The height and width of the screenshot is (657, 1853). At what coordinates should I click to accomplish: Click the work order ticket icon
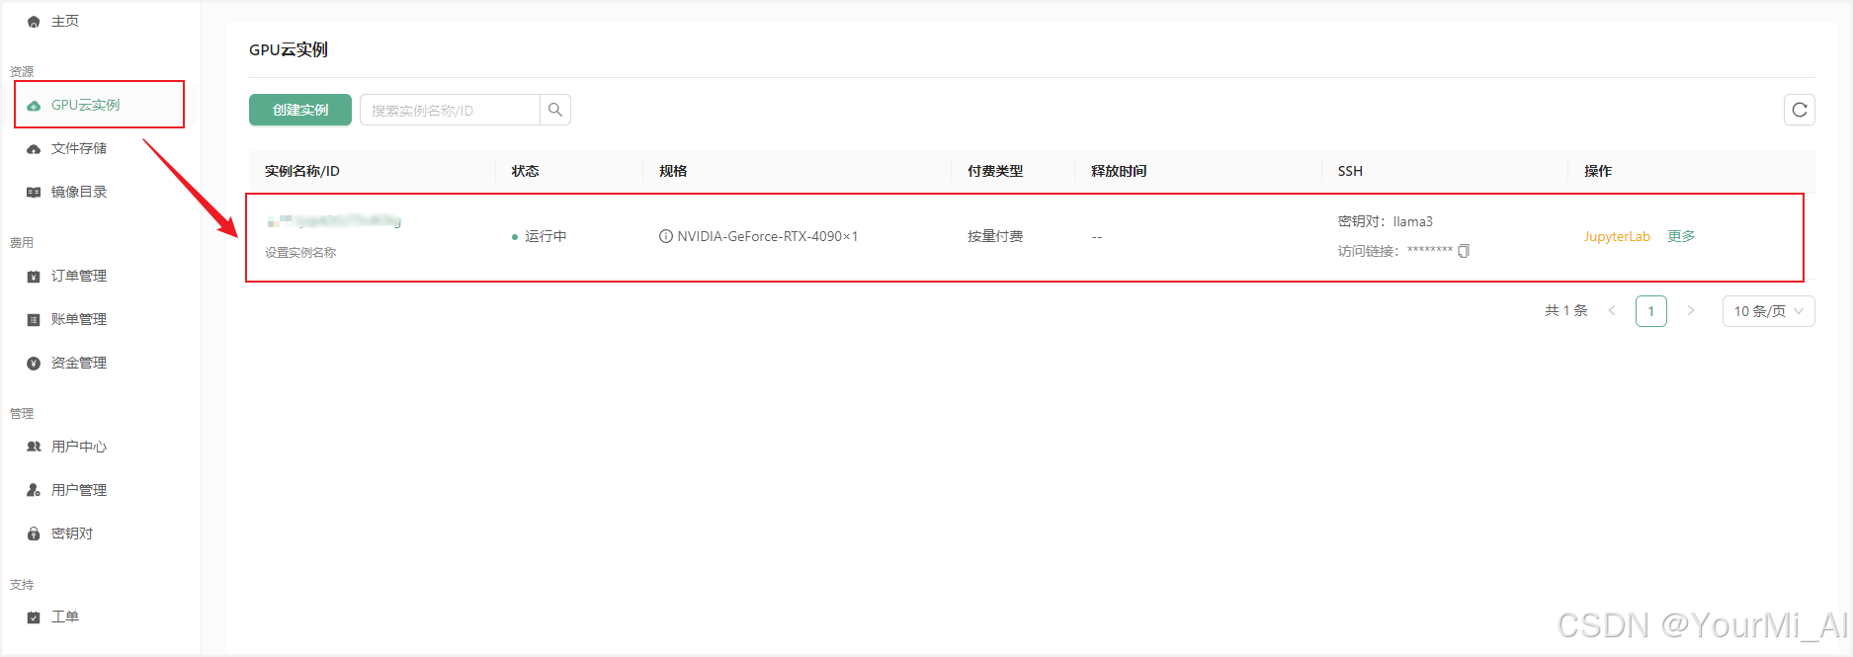[x=34, y=617]
